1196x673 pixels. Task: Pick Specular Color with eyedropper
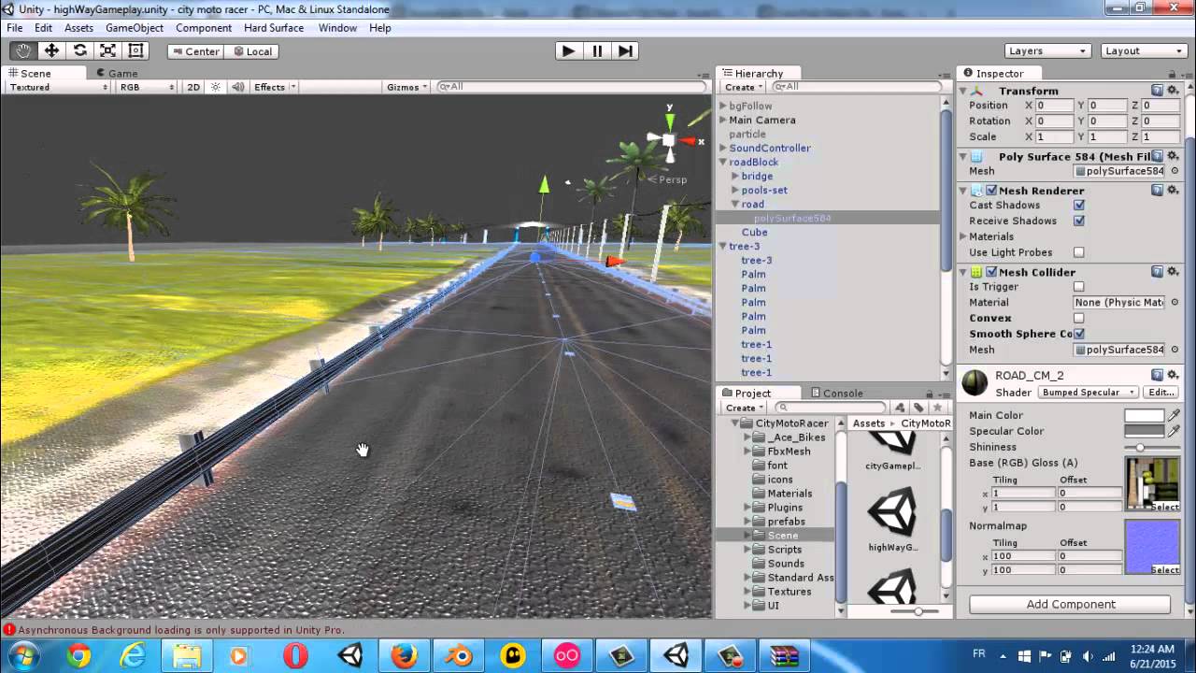coord(1175,431)
